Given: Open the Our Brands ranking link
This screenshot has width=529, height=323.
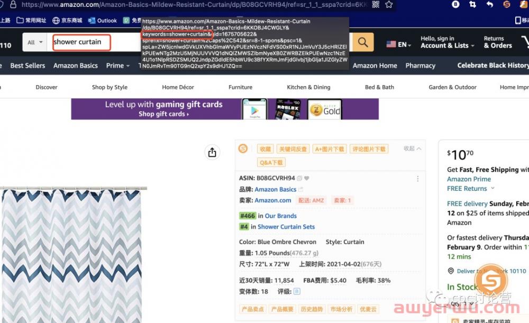Looking at the screenshot, I should coord(281,216).
